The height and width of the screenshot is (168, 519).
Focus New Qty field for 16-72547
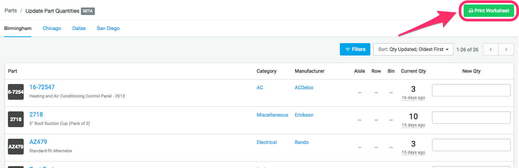(x=471, y=90)
